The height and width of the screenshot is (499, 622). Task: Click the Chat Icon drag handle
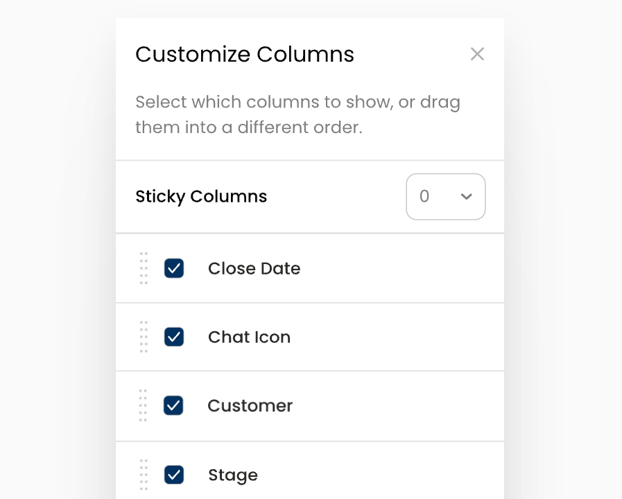[x=144, y=337]
